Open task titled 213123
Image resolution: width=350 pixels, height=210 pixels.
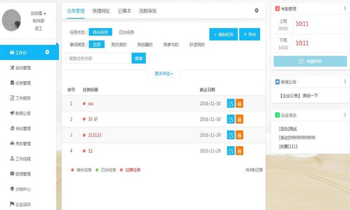[95, 135]
